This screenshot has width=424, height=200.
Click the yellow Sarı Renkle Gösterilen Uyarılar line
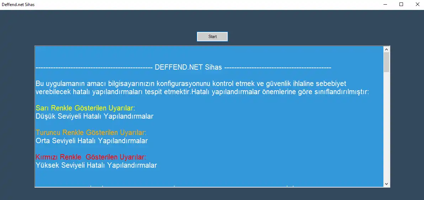[85, 108]
